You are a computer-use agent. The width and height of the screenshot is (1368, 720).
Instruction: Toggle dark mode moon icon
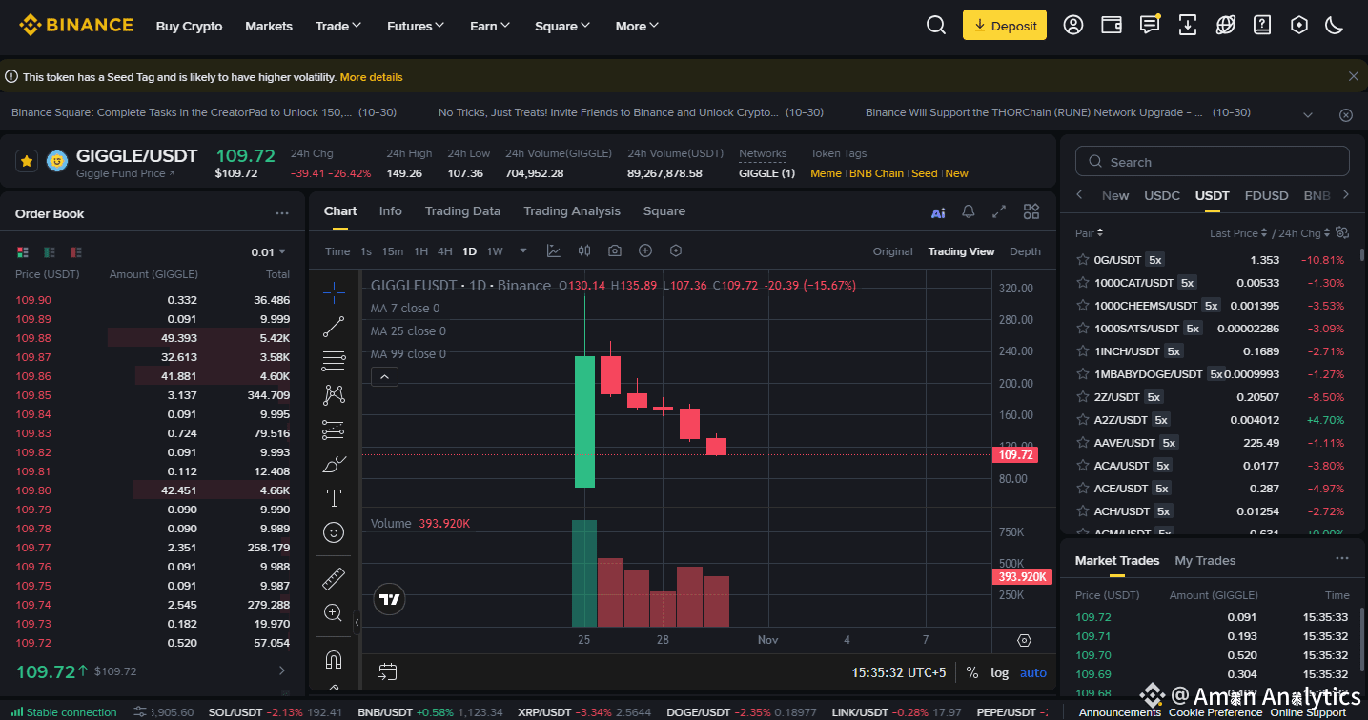1335,26
